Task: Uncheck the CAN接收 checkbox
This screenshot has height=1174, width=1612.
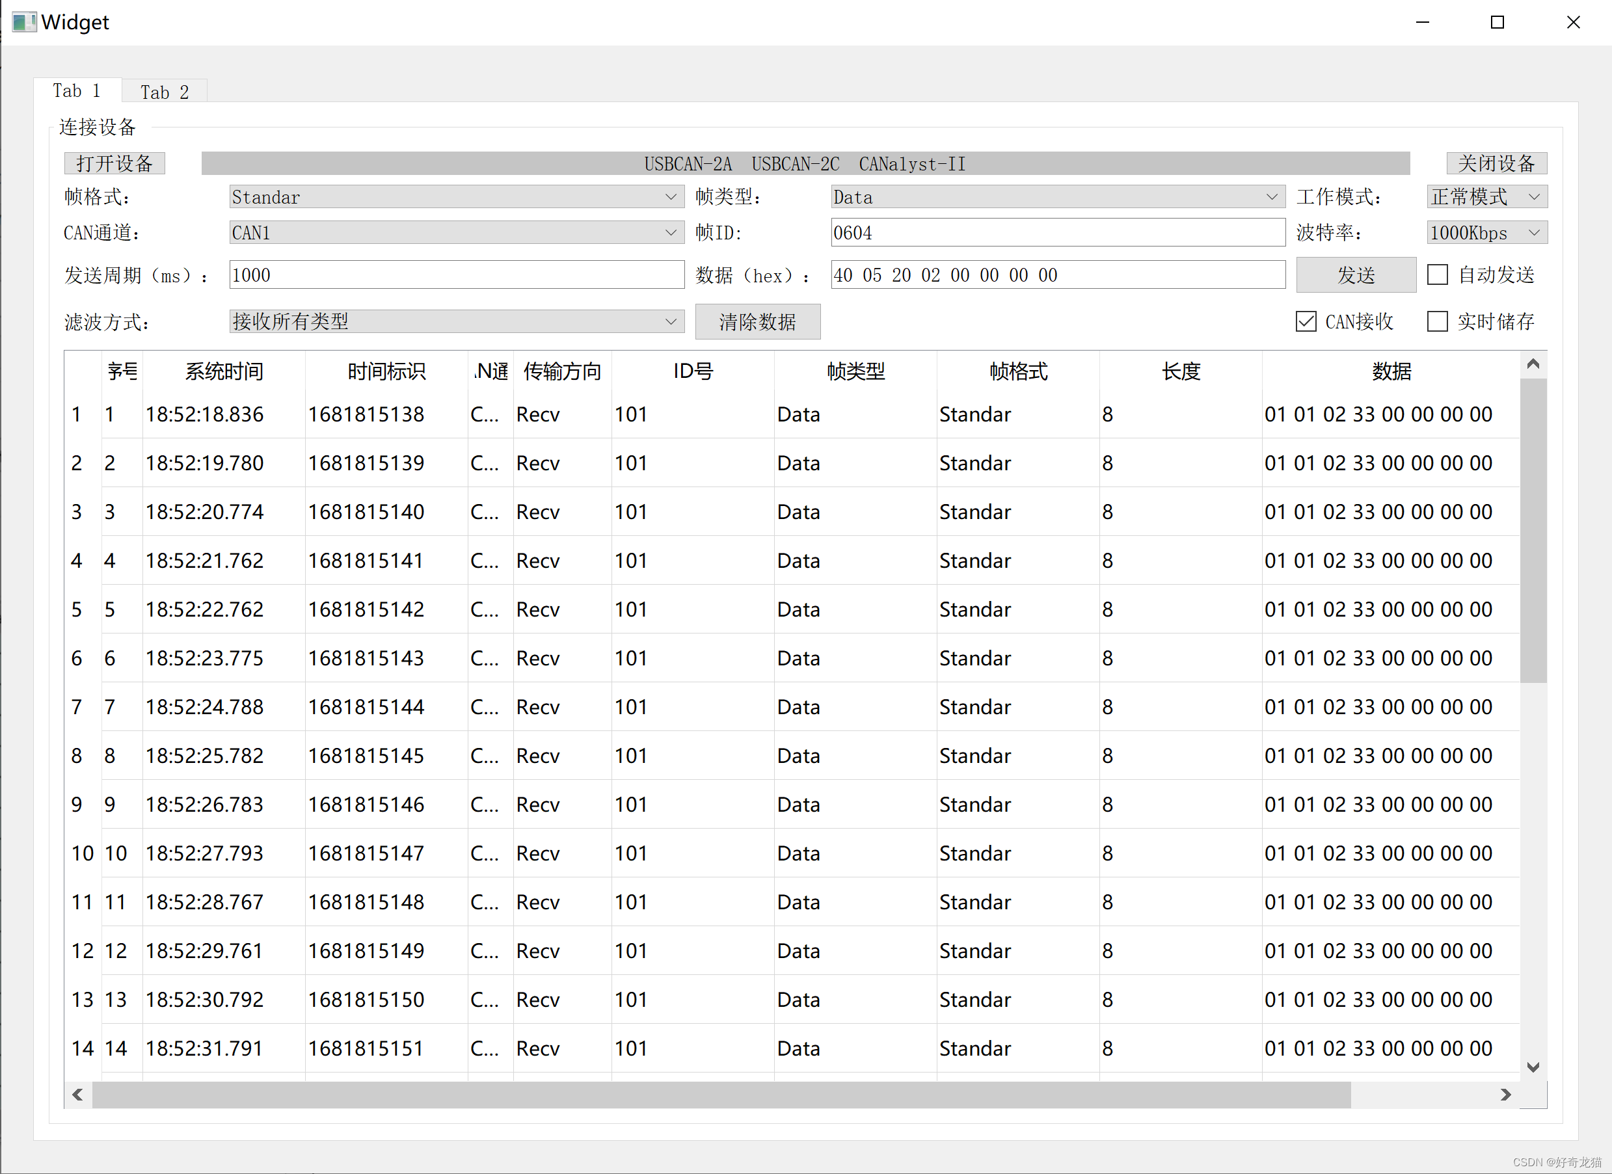Action: tap(1306, 322)
